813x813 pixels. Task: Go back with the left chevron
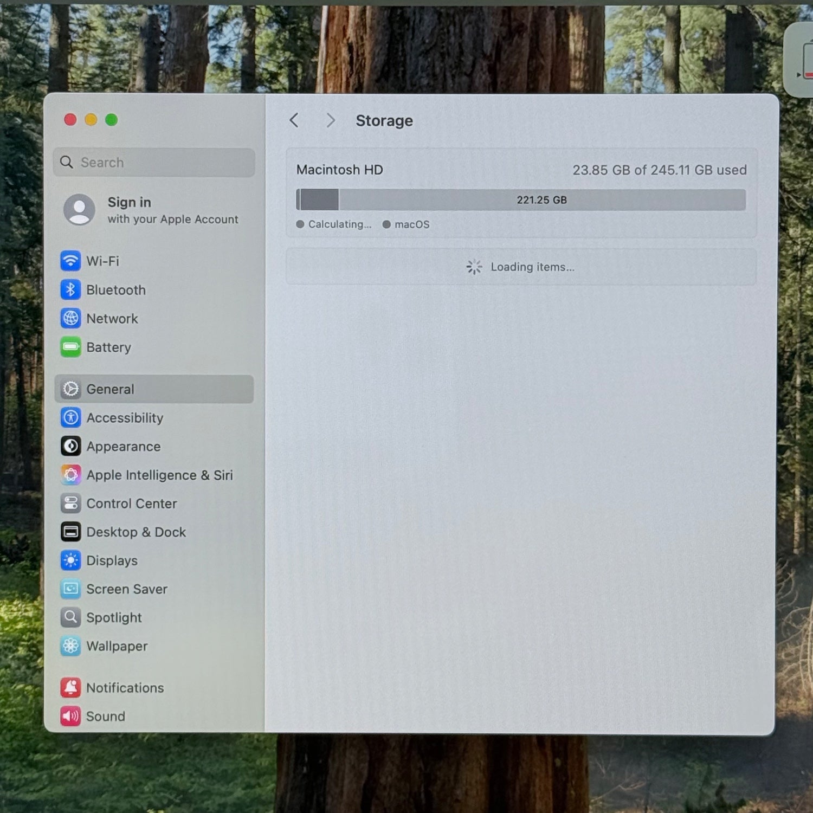pyautogui.click(x=294, y=120)
